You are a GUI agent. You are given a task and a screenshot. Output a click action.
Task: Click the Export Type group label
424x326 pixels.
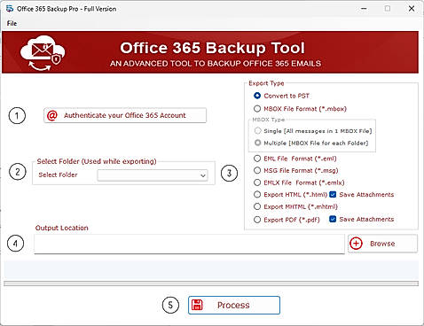266,83
